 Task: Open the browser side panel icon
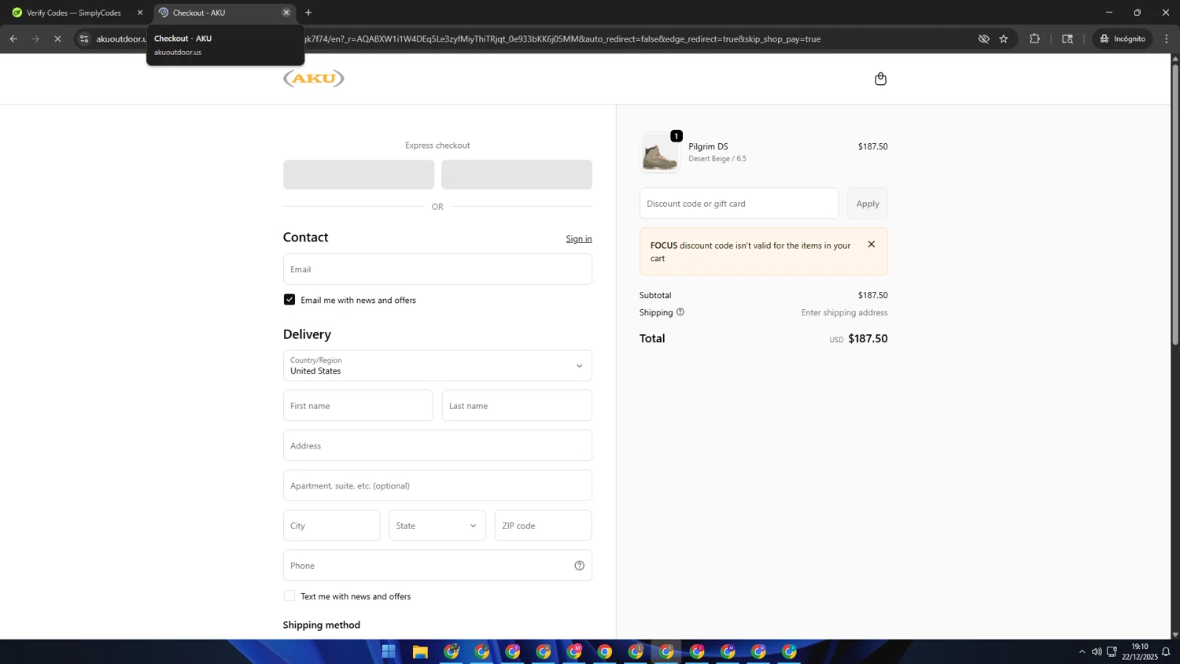[1068, 39]
